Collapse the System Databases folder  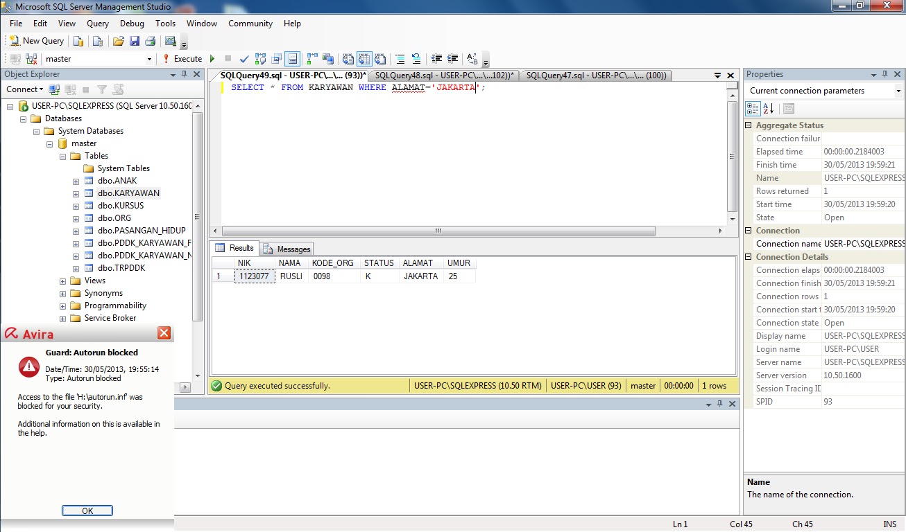[37, 131]
